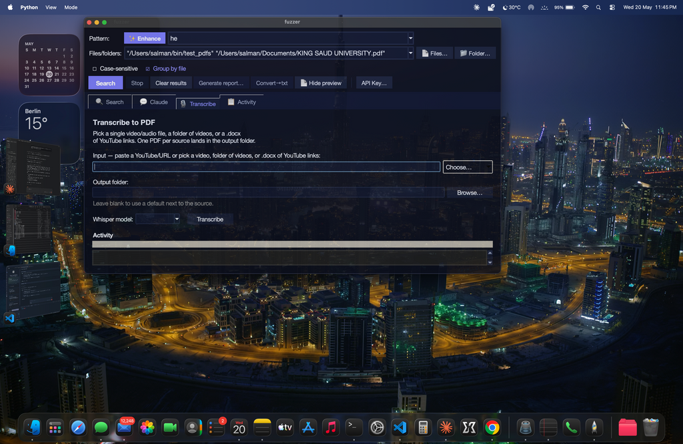This screenshot has height=444, width=683.
Task: Launch Google Chrome from the dock
Action: click(492, 428)
